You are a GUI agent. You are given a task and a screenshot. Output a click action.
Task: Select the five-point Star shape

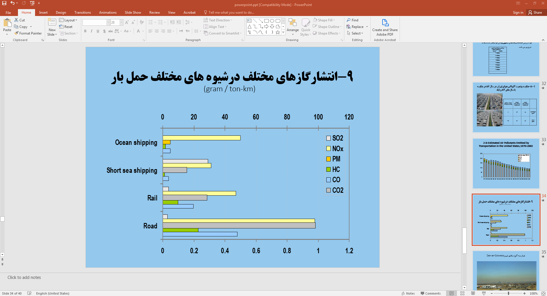coord(278,32)
